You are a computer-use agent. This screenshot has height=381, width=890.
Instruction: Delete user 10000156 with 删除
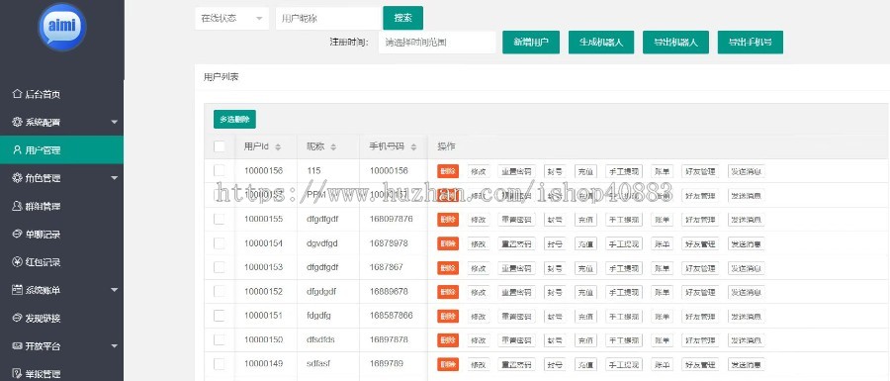pos(448,171)
